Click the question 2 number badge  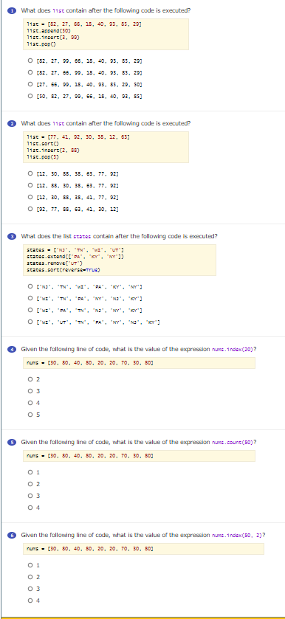[x=13, y=123]
